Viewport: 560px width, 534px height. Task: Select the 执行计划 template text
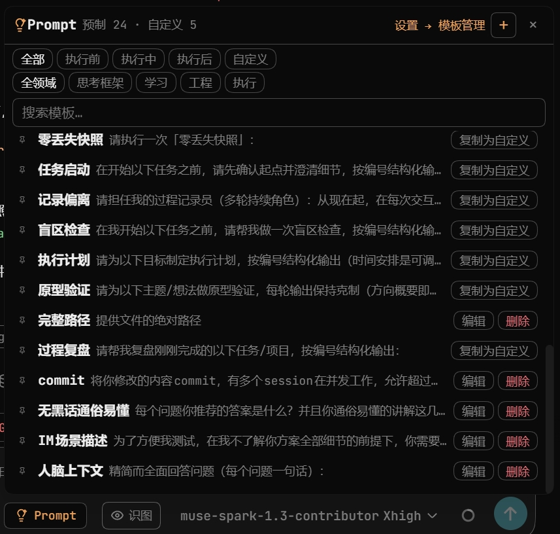[239, 260]
